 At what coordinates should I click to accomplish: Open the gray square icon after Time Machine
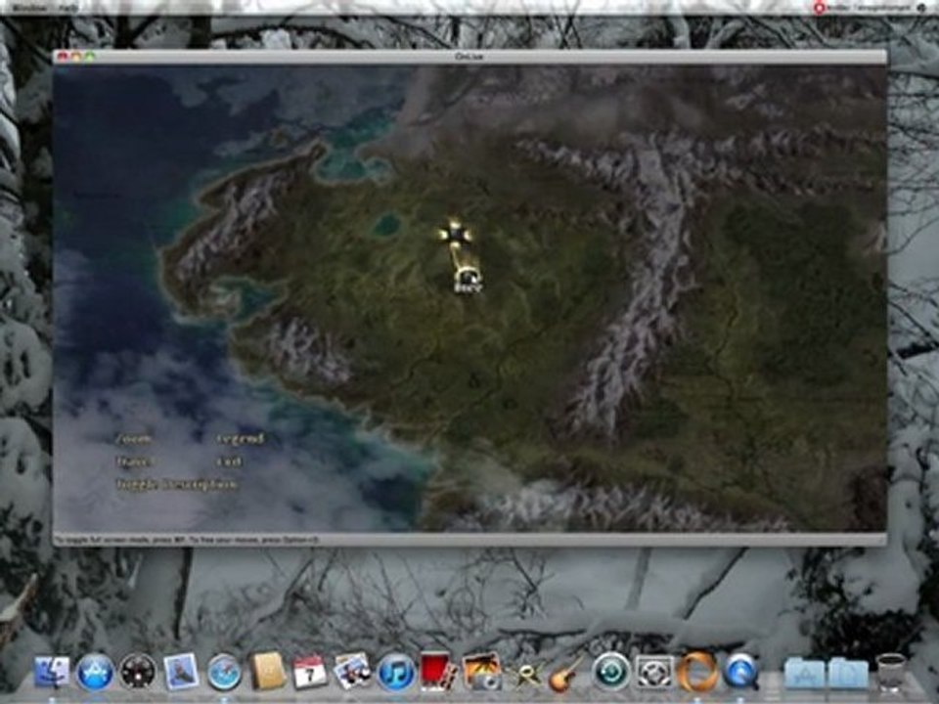tap(653, 672)
